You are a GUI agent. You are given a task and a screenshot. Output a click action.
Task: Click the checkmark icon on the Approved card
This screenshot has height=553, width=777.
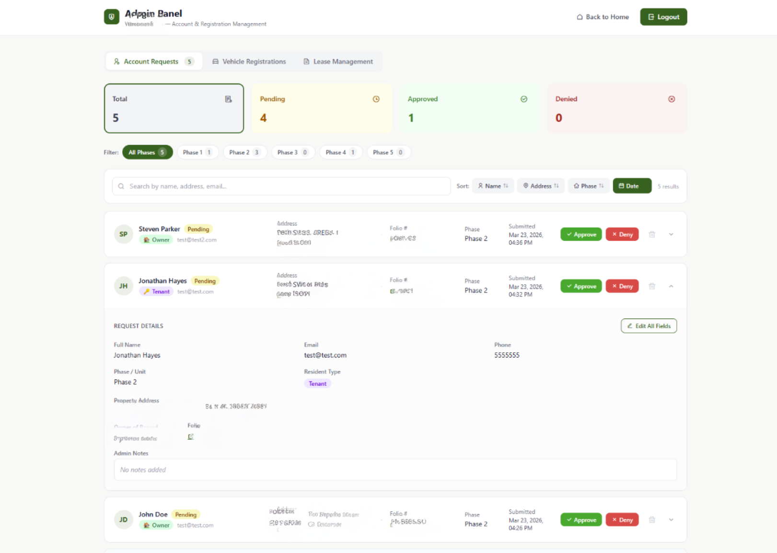[524, 99]
